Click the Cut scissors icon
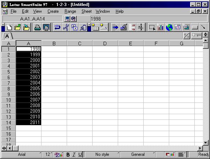Viewport: 210px width, 159px height. click(x=66, y=27)
